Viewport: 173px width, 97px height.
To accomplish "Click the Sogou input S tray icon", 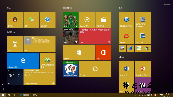I will point(155,95).
